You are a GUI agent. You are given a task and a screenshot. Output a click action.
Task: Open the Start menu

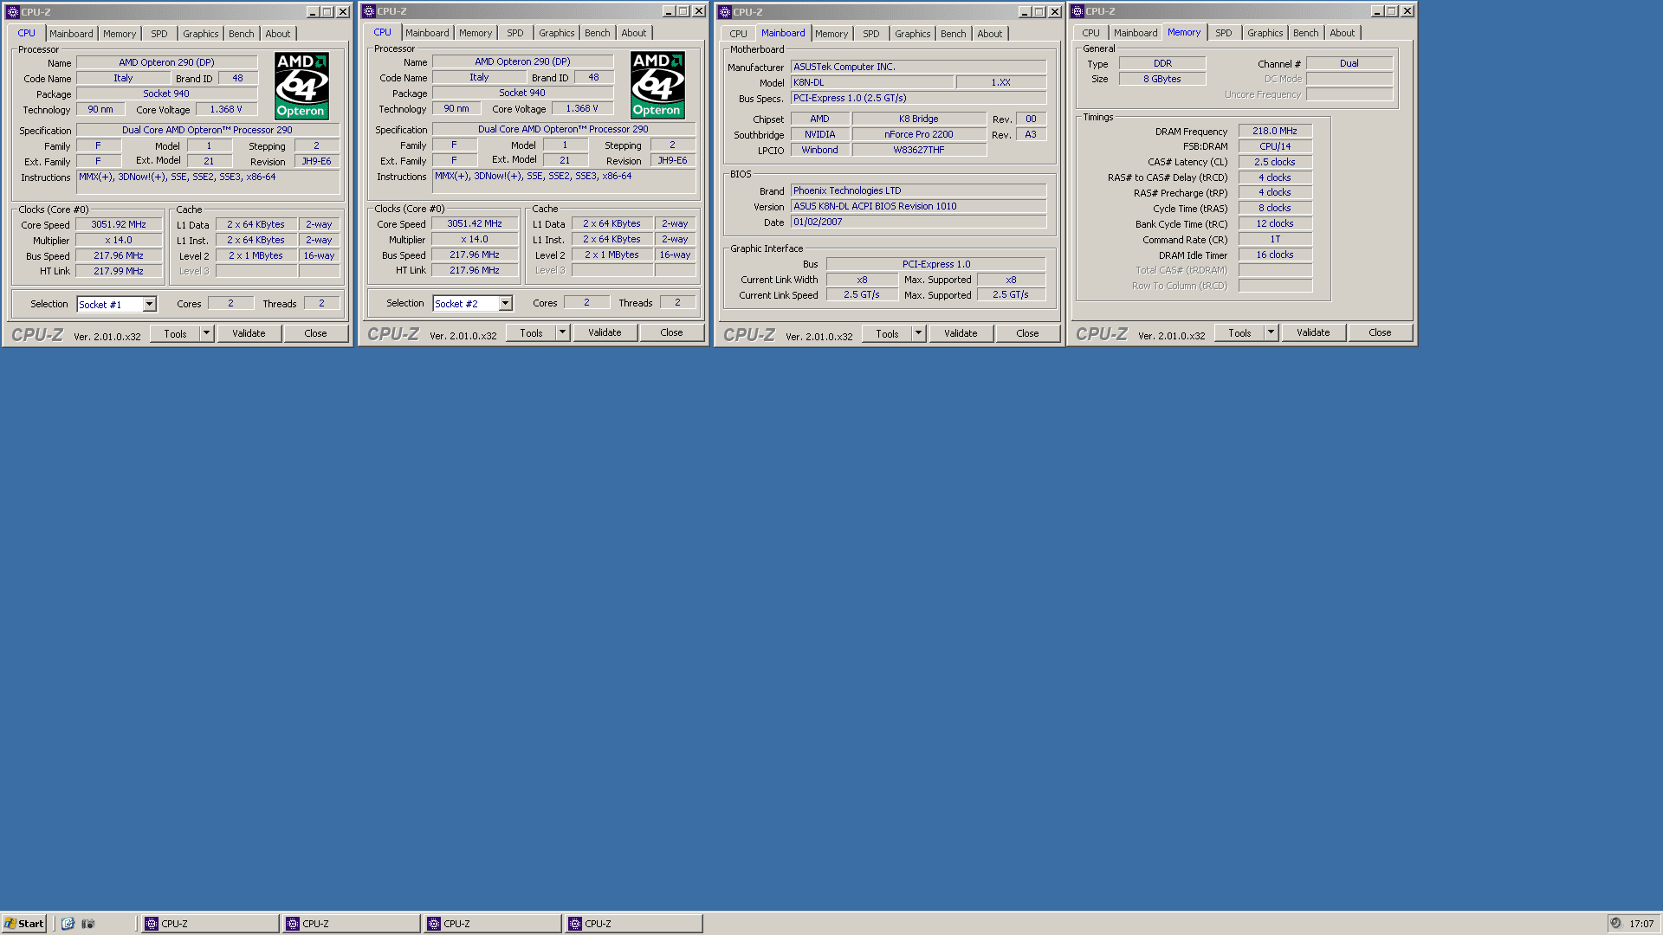[x=24, y=924]
